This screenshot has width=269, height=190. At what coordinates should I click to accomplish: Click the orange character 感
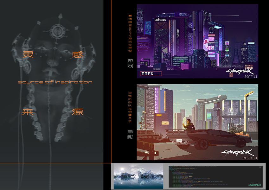pyautogui.click(x=78, y=54)
